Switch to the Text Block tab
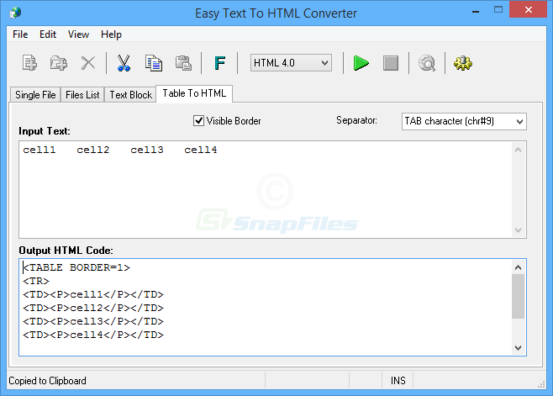This screenshot has height=396, width=553. tap(130, 95)
